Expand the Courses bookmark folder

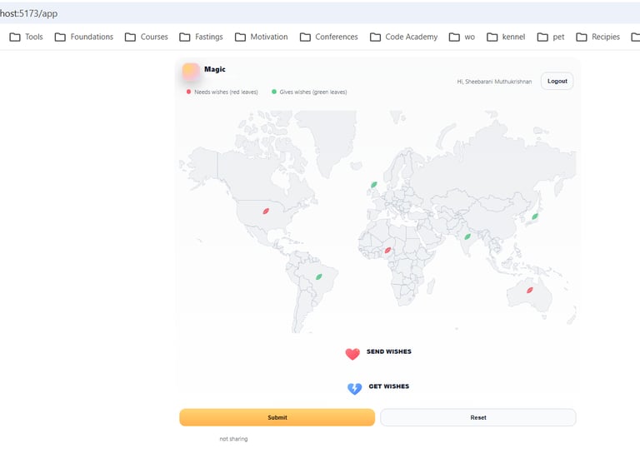[x=146, y=37]
